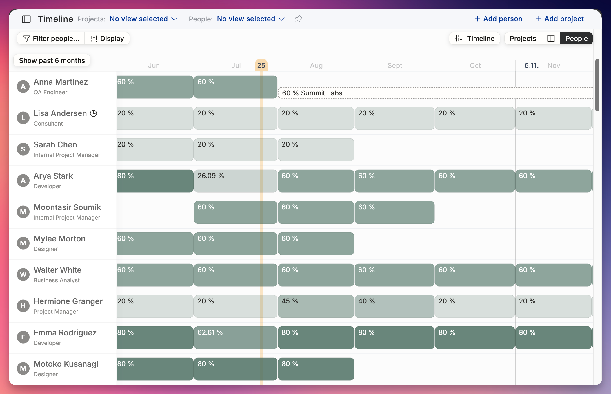Open Filter people menu
This screenshot has height=394, width=611.
point(51,39)
